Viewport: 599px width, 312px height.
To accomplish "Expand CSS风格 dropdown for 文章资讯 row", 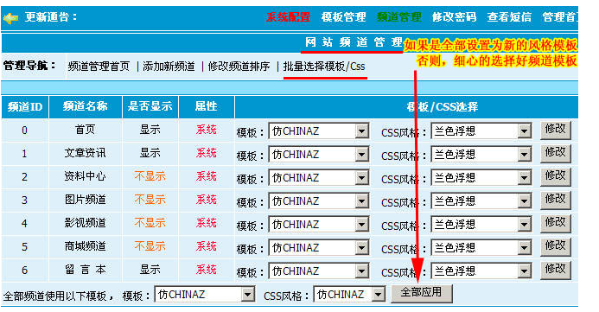I will point(481,155).
